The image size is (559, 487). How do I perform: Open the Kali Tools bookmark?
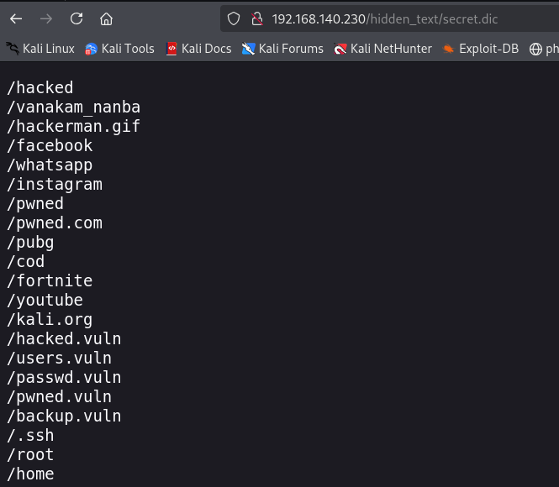tap(119, 49)
